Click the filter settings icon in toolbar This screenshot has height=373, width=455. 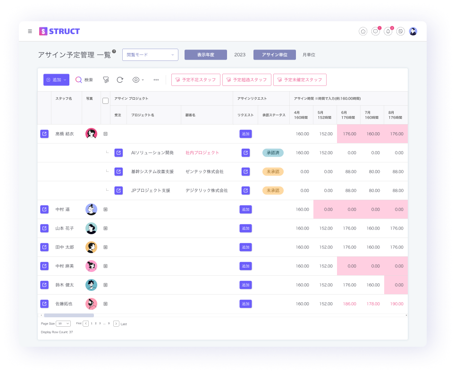tap(106, 80)
